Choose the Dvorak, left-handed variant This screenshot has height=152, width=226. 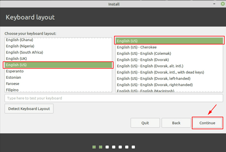point(169,79)
